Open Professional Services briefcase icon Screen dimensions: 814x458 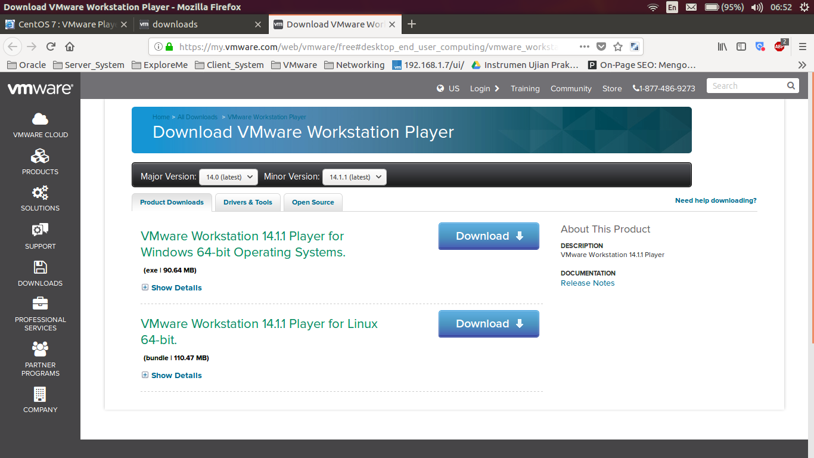[x=41, y=304]
